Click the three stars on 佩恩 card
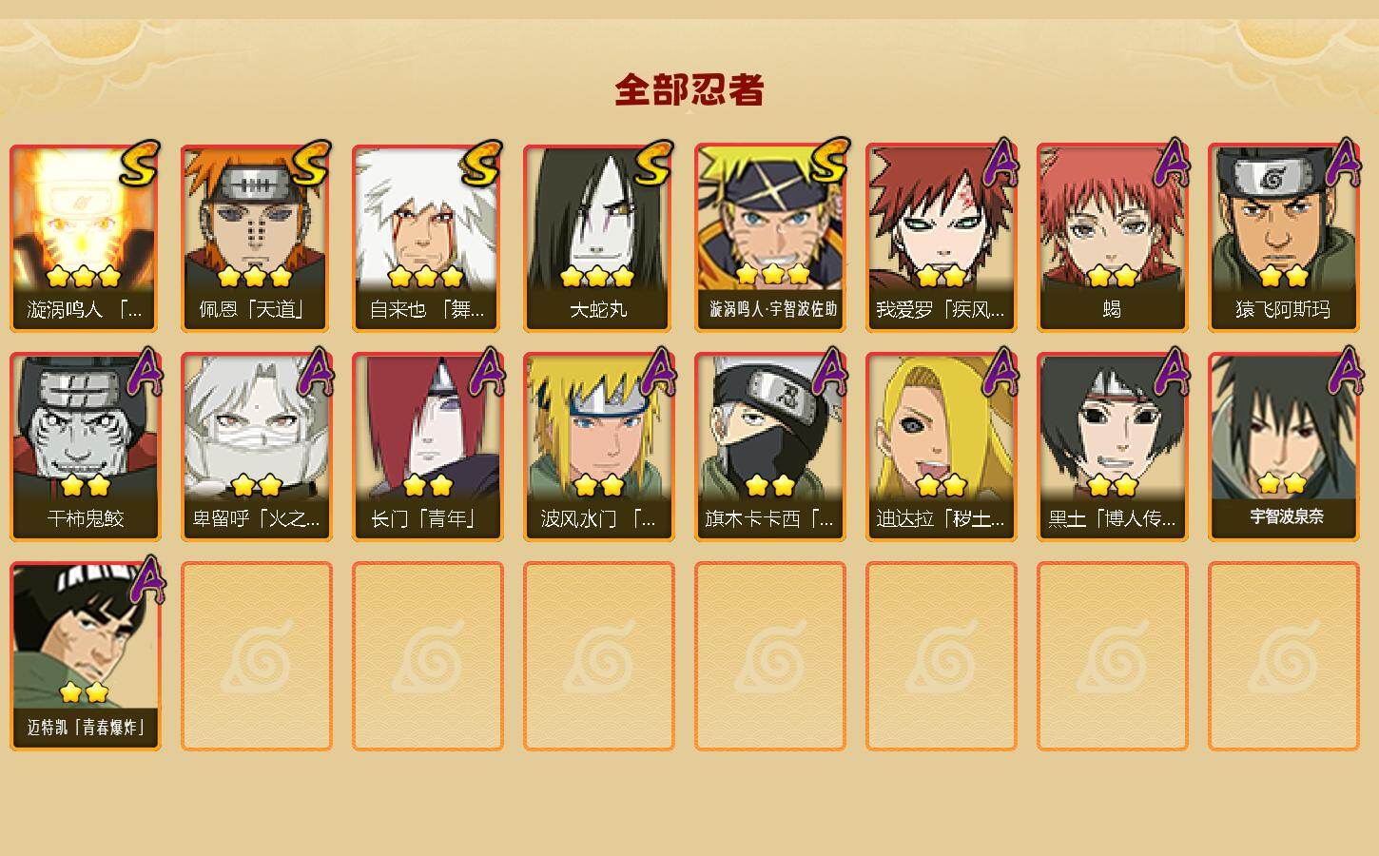1379x856 pixels. point(254,277)
